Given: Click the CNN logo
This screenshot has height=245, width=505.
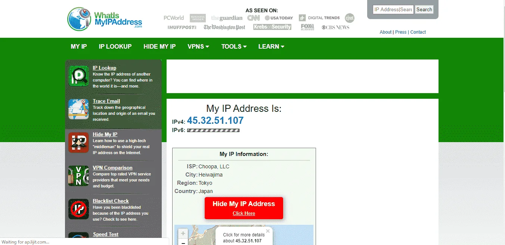Looking at the screenshot, I should [x=254, y=18].
